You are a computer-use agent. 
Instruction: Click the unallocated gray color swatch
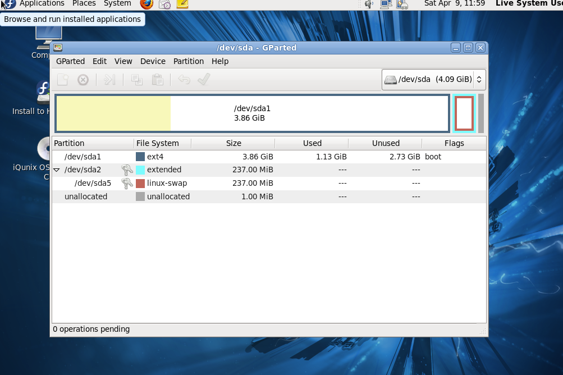click(140, 197)
